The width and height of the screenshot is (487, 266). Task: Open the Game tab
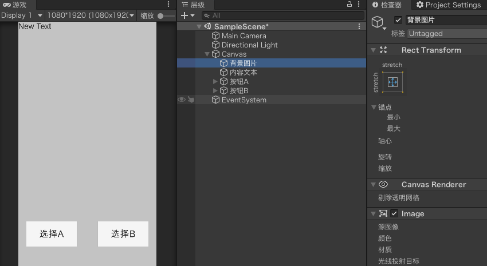(15, 5)
